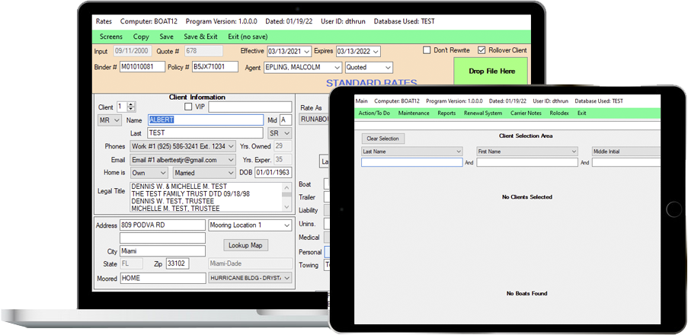Viewport: 688px width, 335px height.
Task: Click the Client number spinner
Action: click(131, 107)
